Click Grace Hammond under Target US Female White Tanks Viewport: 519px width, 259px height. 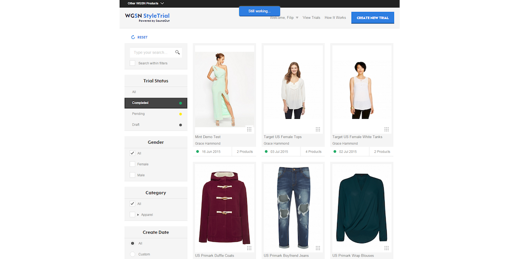345,143
